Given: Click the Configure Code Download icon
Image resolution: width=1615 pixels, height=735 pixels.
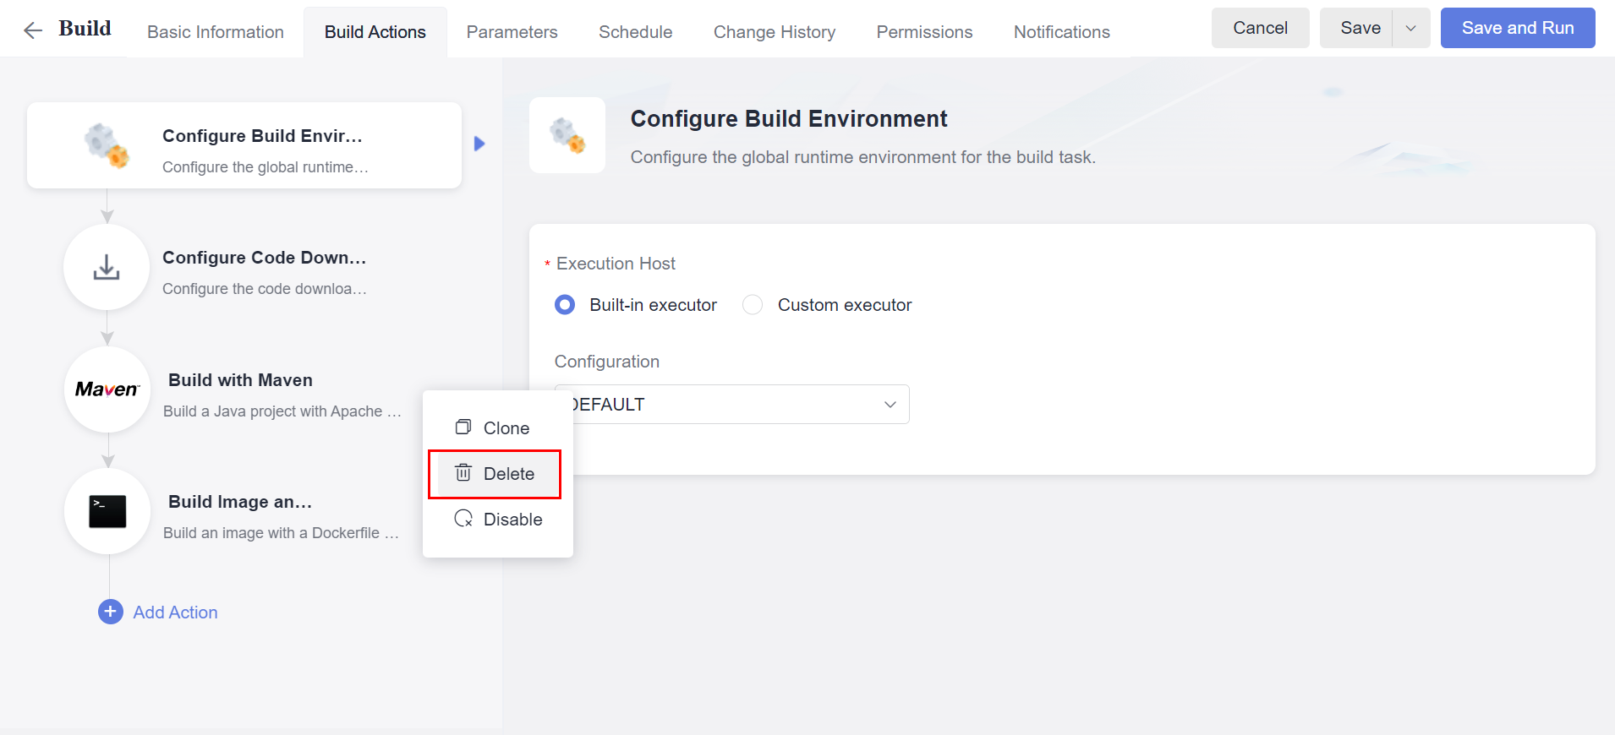Looking at the screenshot, I should (x=107, y=268).
